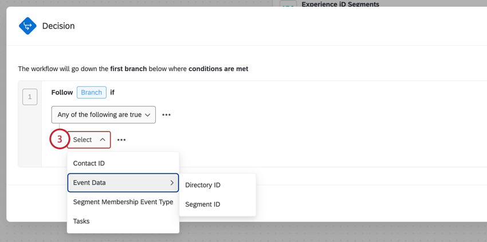Click the Experience iD Segments title text
This screenshot has height=242, width=487.
click(340, 5)
